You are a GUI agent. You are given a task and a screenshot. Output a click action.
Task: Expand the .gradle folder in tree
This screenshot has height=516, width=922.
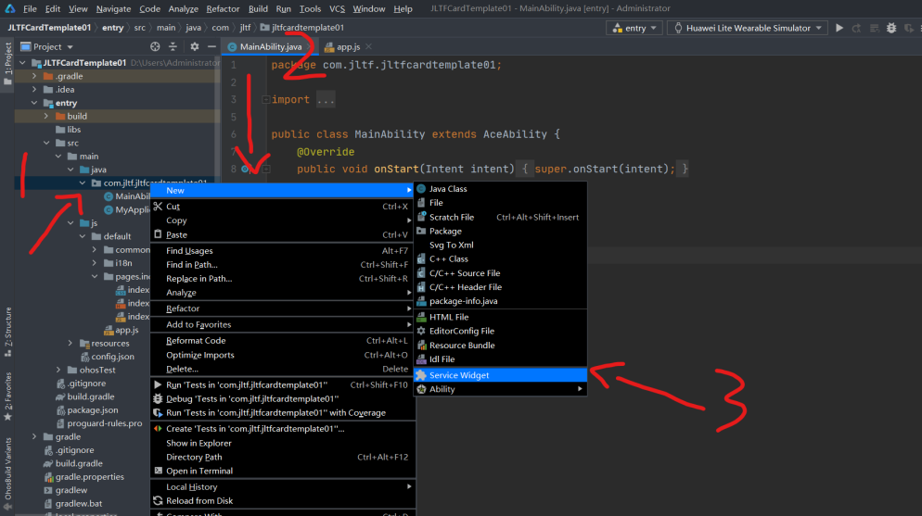click(35, 76)
